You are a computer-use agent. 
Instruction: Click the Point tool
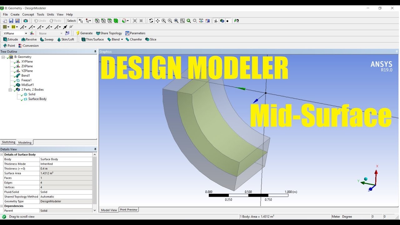[9, 46]
